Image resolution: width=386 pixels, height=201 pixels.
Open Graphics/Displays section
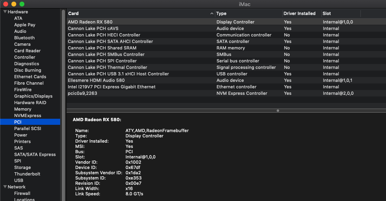(33, 96)
